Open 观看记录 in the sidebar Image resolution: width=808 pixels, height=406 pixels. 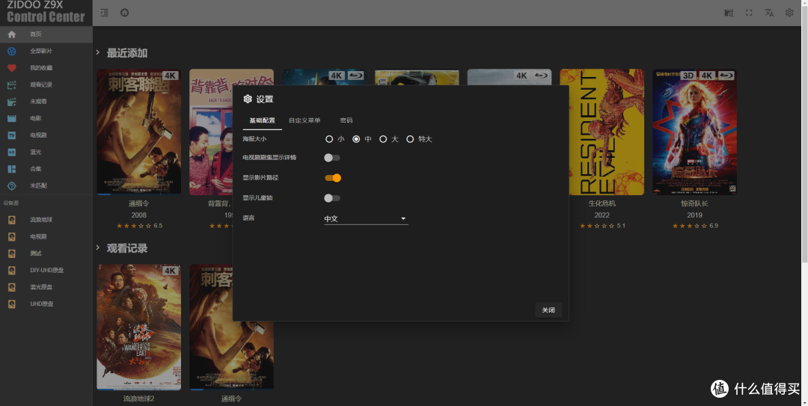tap(46, 84)
